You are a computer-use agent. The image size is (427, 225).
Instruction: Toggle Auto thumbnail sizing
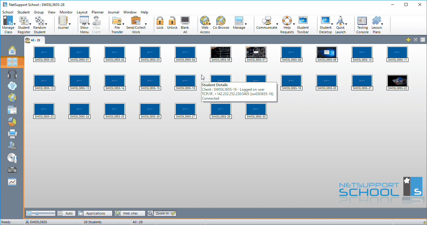tap(66, 213)
